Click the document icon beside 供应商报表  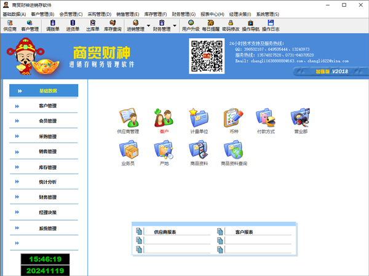[139, 231]
